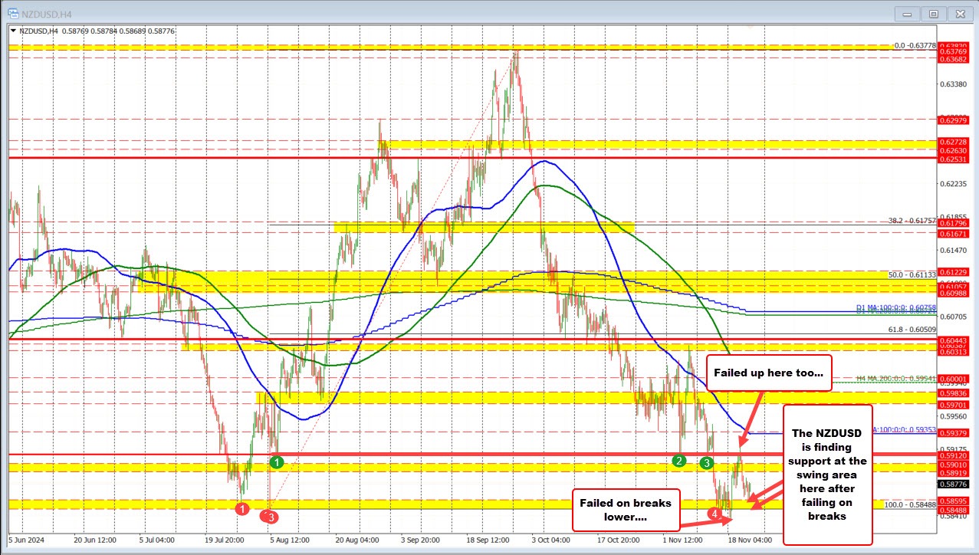Select green numbered marker 2 near November highs

point(678,461)
